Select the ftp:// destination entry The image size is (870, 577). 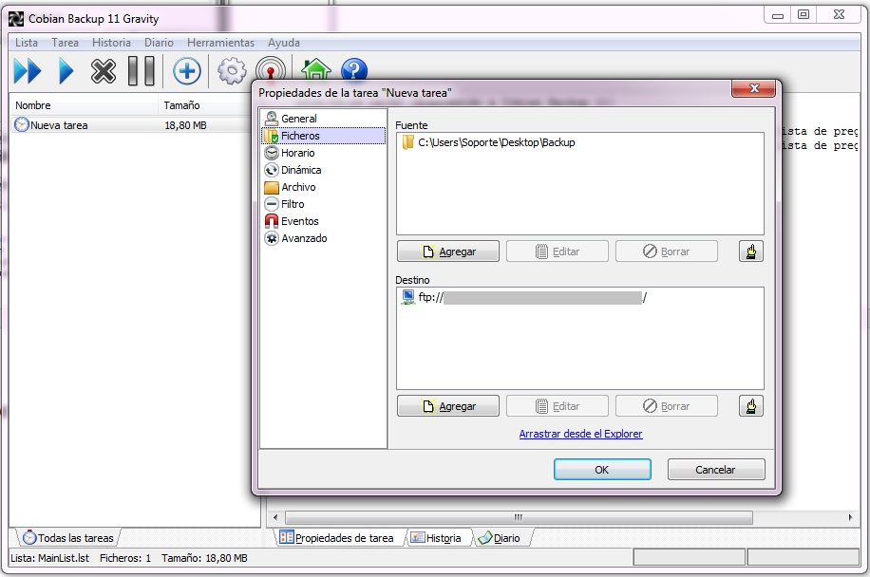pos(523,298)
